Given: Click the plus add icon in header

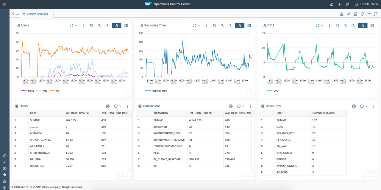Looking at the screenshot, I should click(339, 4).
